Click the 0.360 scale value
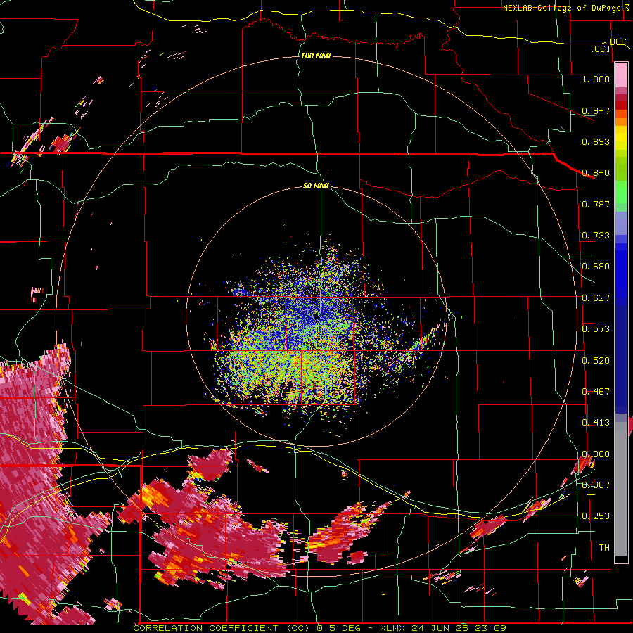 tap(596, 454)
